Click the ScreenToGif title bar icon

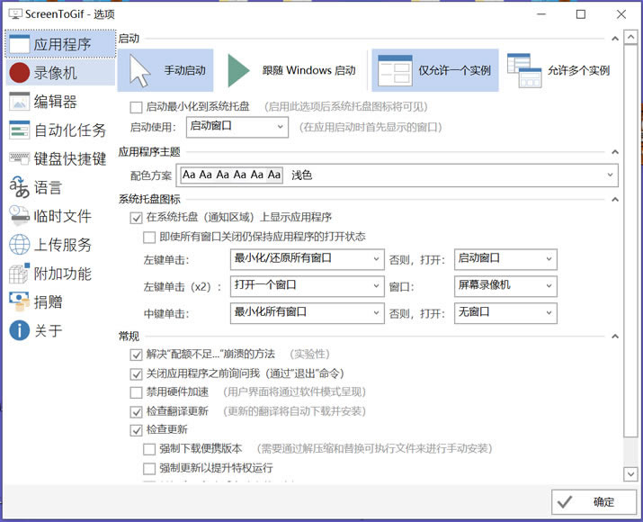[x=15, y=14]
